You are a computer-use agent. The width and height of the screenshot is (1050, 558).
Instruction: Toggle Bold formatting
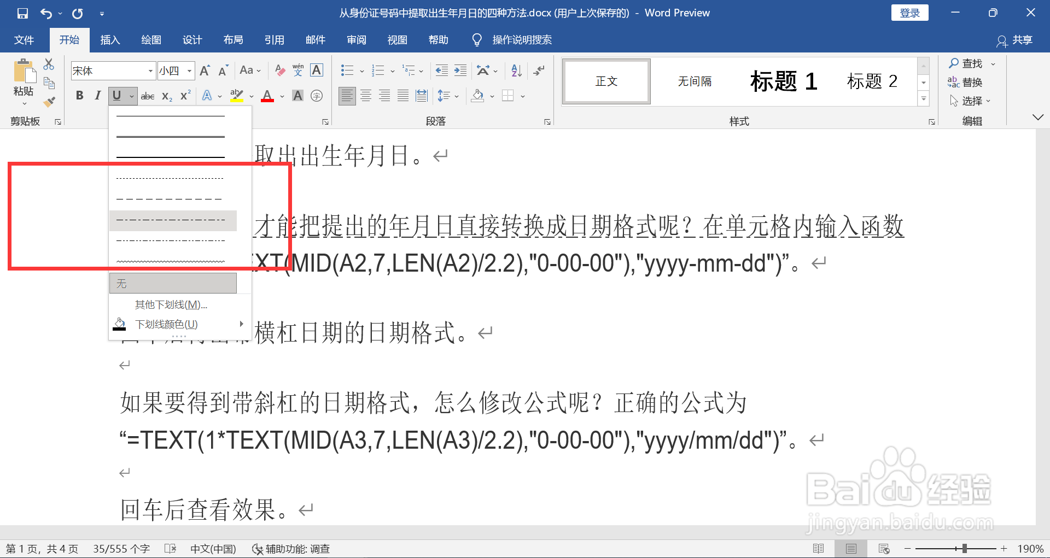(80, 96)
